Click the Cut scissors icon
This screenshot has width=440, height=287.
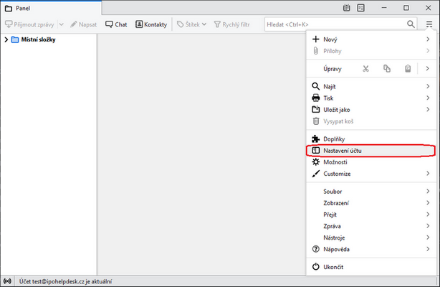[365, 69]
